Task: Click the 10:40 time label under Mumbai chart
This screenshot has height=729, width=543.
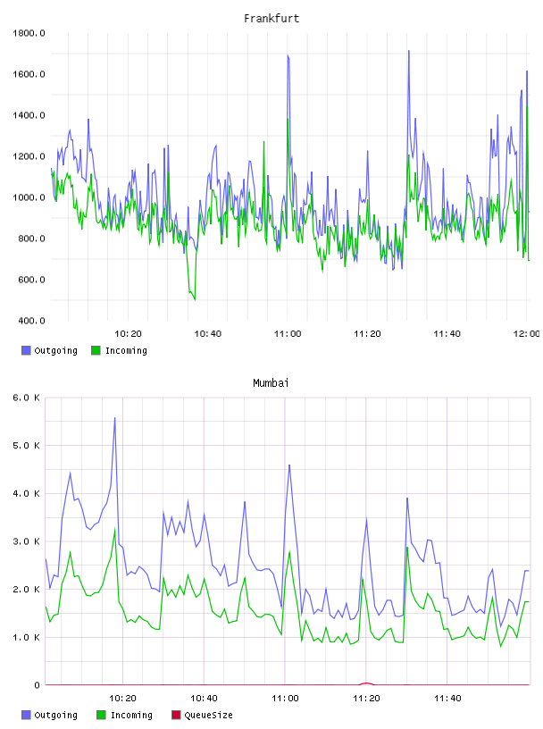Action: click(x=204, y=699)
